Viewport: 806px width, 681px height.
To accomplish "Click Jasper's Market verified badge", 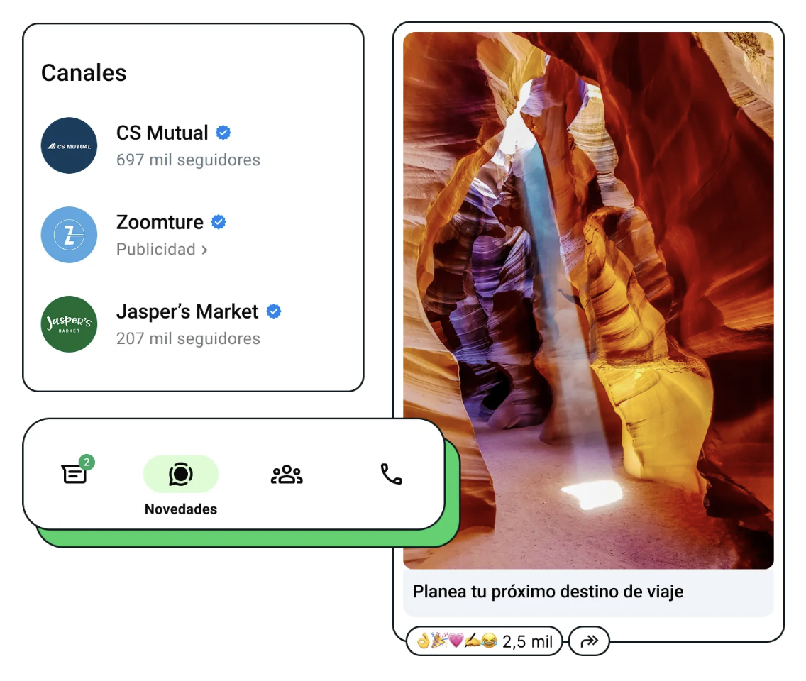I will [274, 311].
